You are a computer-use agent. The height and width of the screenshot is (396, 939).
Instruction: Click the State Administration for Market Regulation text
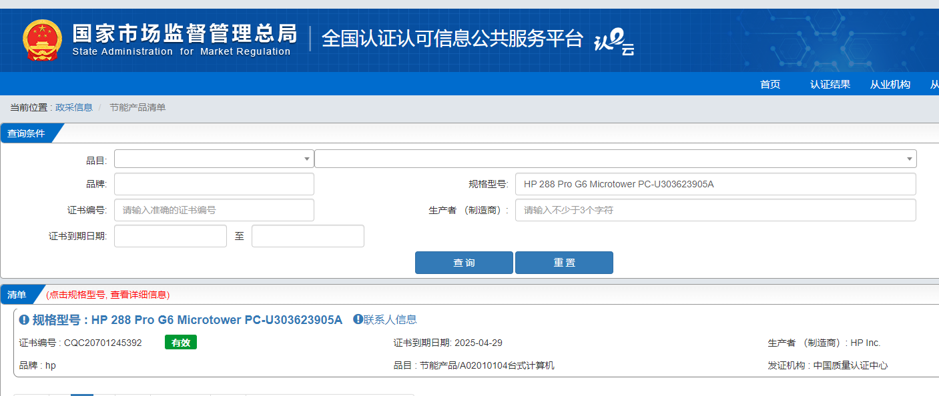pos(182,52)
